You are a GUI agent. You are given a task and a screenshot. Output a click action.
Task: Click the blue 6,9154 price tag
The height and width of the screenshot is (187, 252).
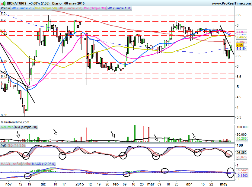[241, 49]
